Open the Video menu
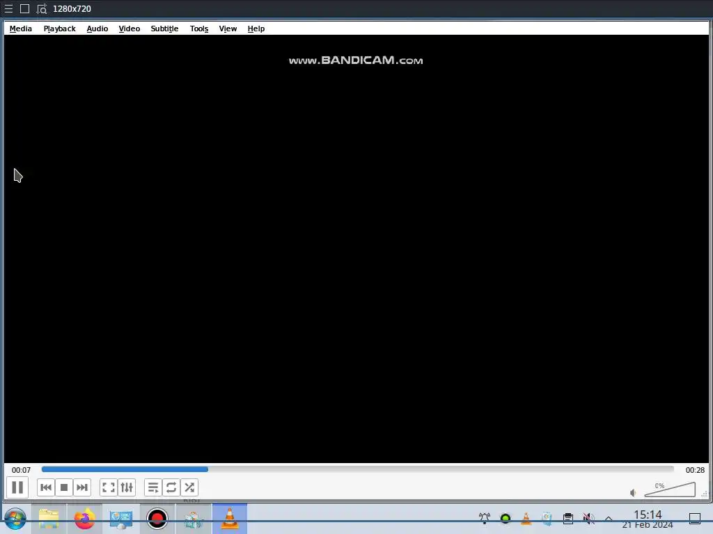 (129, 29)
